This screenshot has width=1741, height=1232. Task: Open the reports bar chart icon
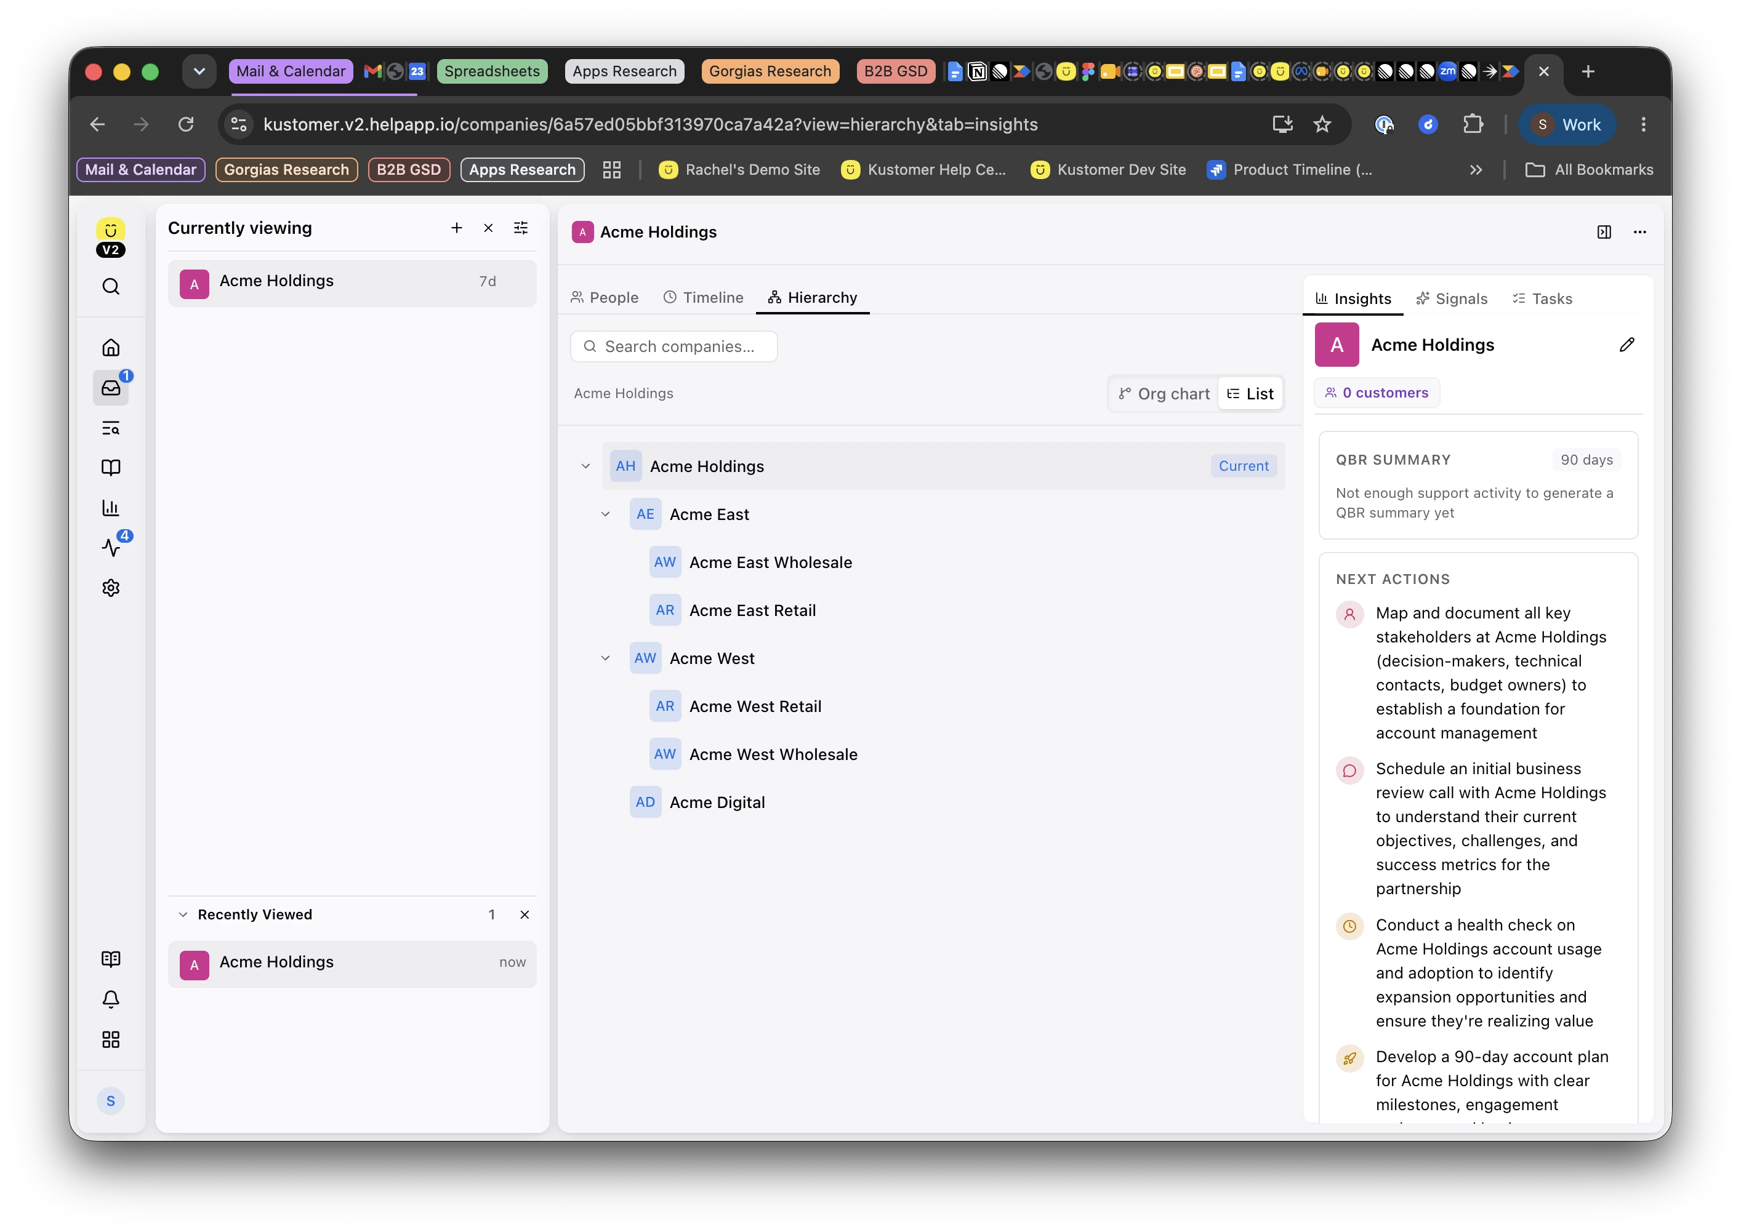111,508
